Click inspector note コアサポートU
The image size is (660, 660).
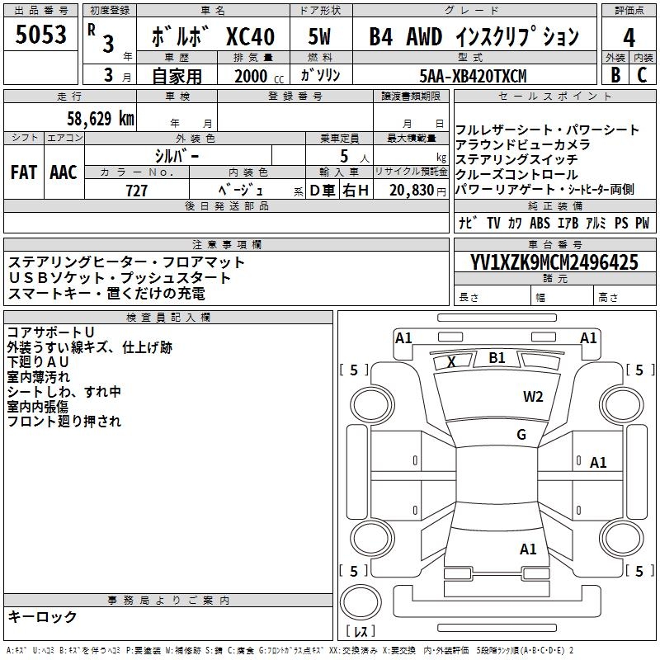pyautogui.click(x=50, y=332)
